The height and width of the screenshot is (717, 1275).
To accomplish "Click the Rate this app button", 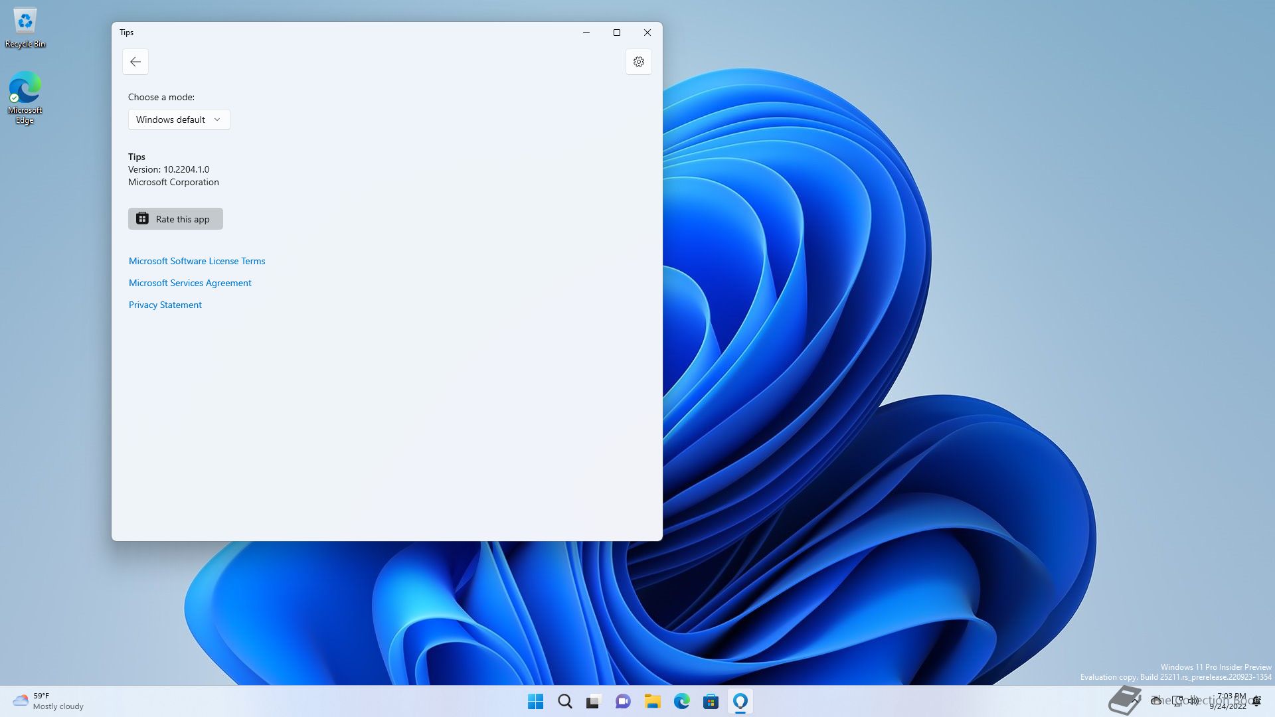I will (x=175, y=219).
